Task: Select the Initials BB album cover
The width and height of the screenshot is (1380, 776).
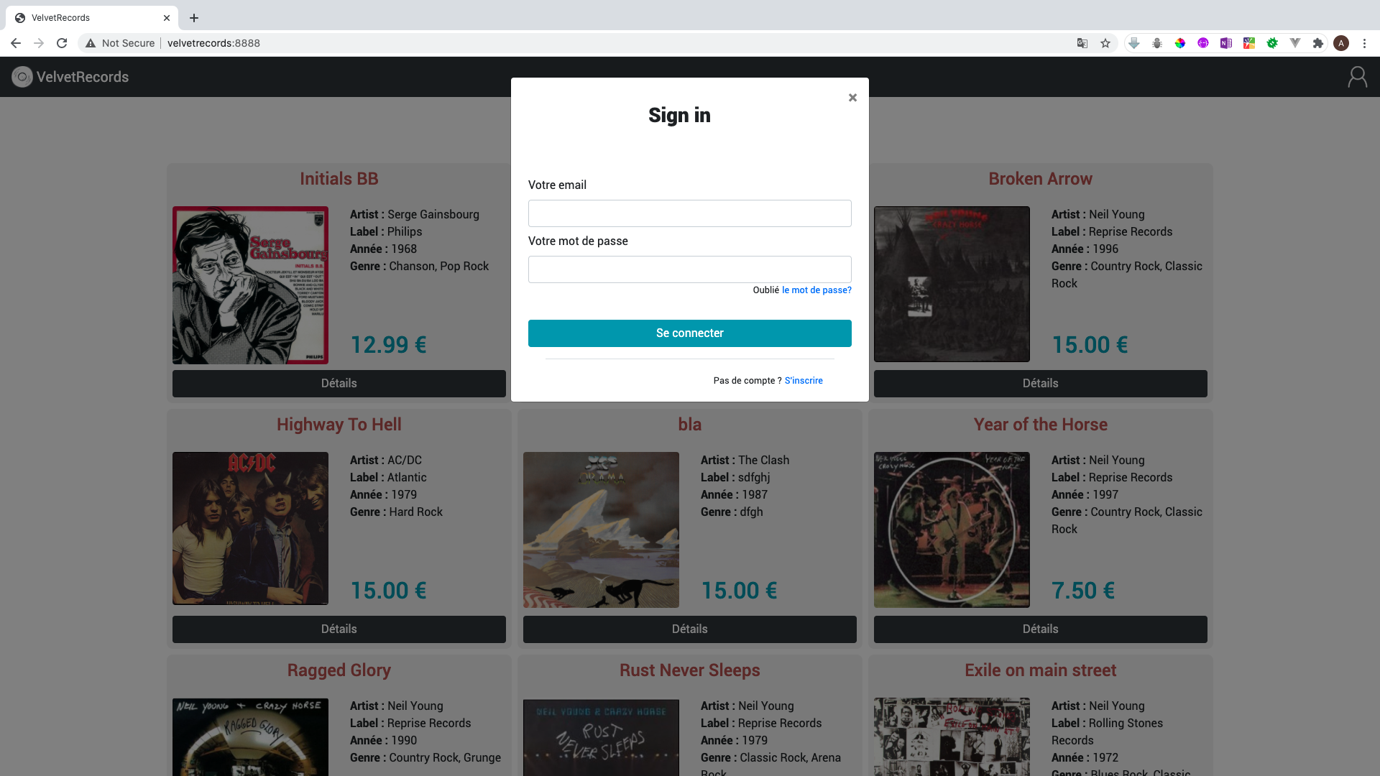Action: [x=250, y=285]
